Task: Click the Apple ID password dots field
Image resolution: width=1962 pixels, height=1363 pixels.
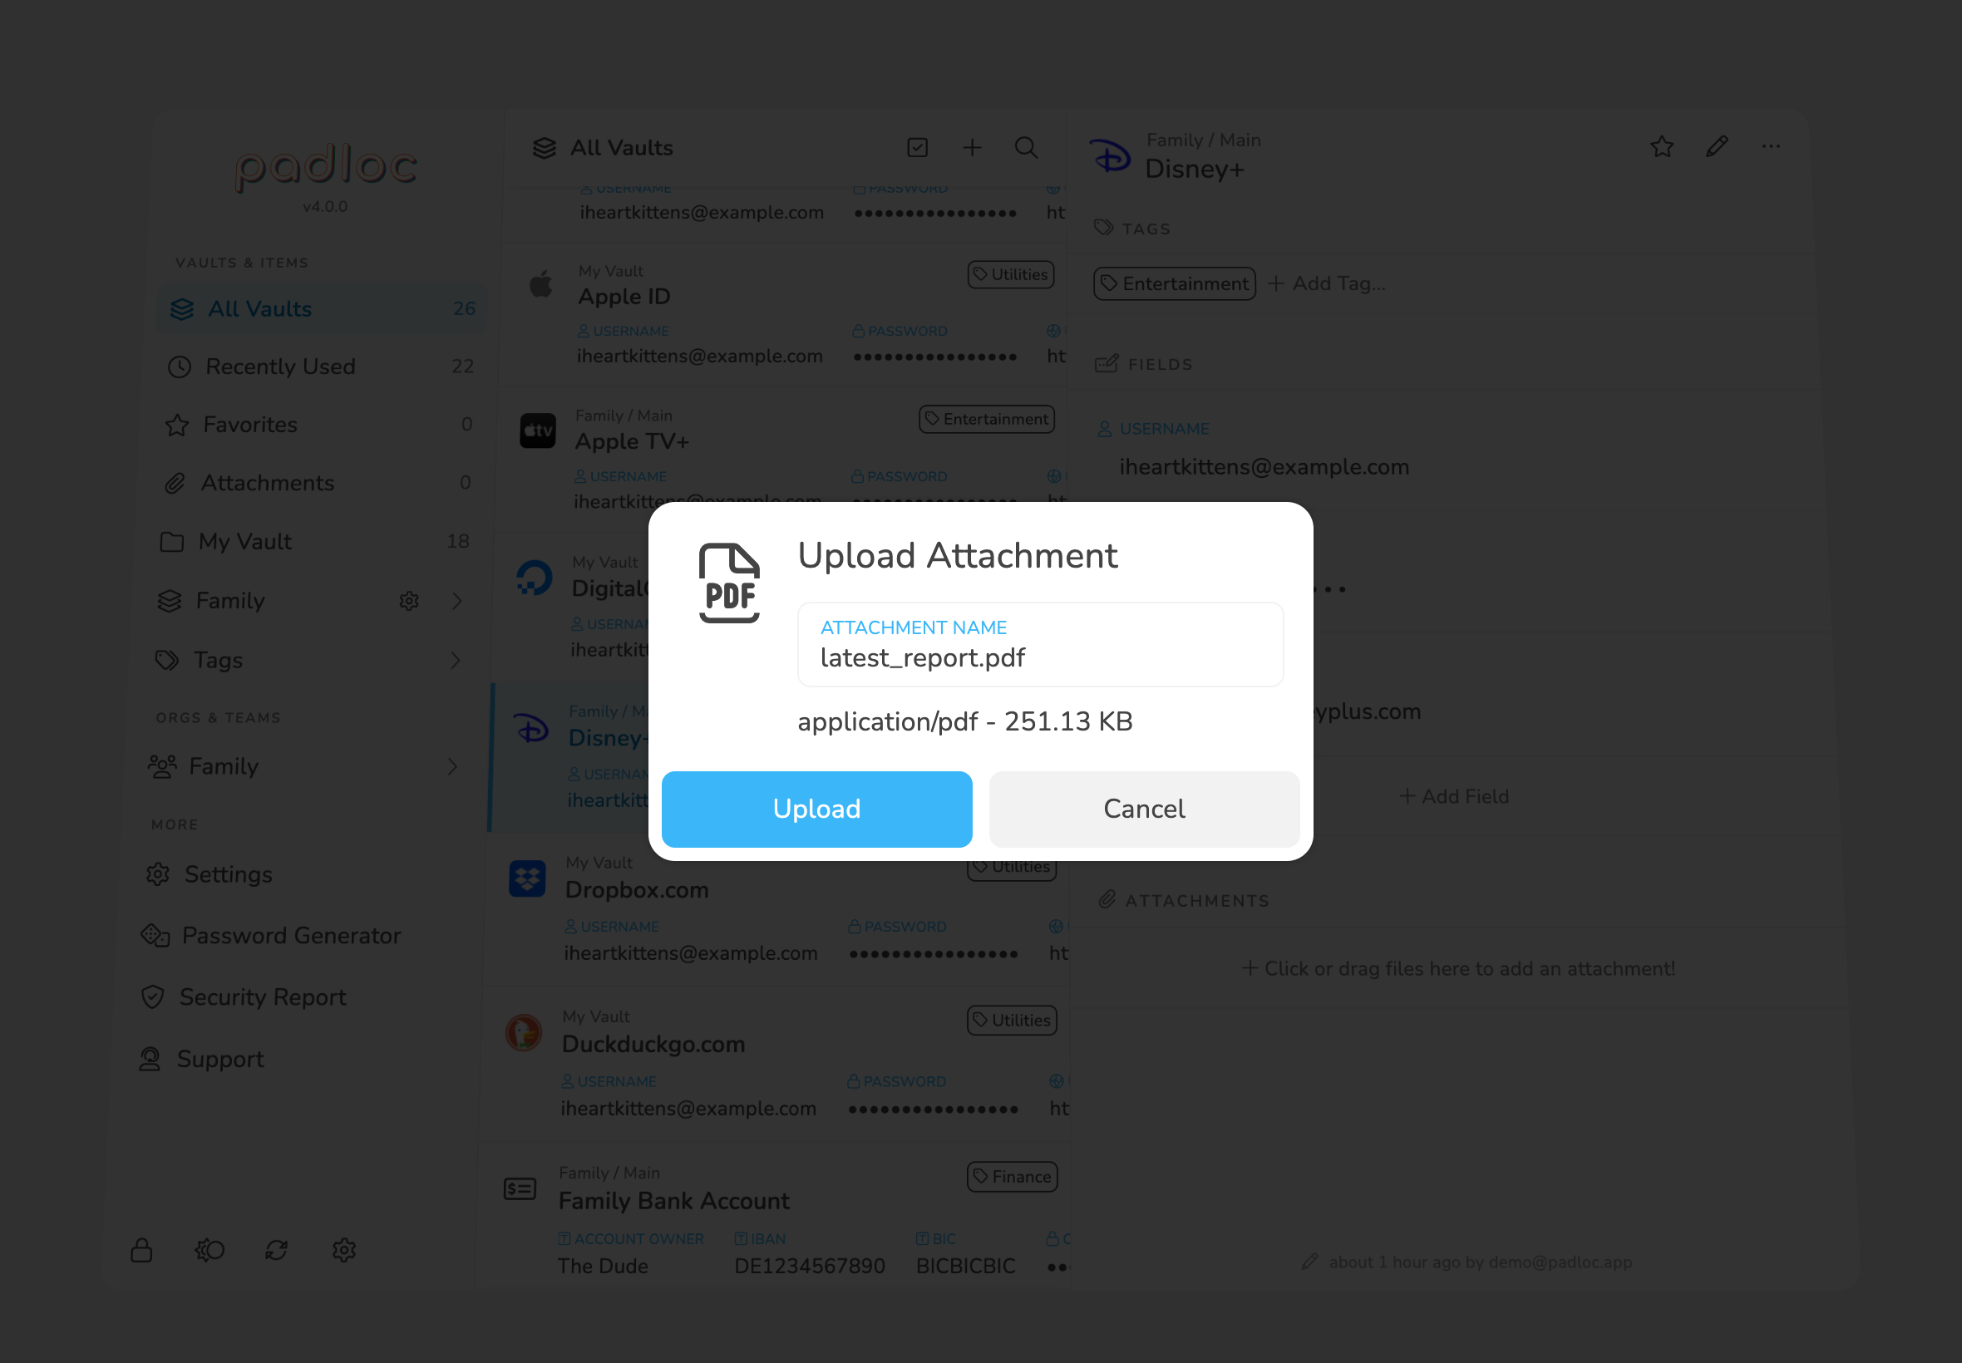Action: 935,357
